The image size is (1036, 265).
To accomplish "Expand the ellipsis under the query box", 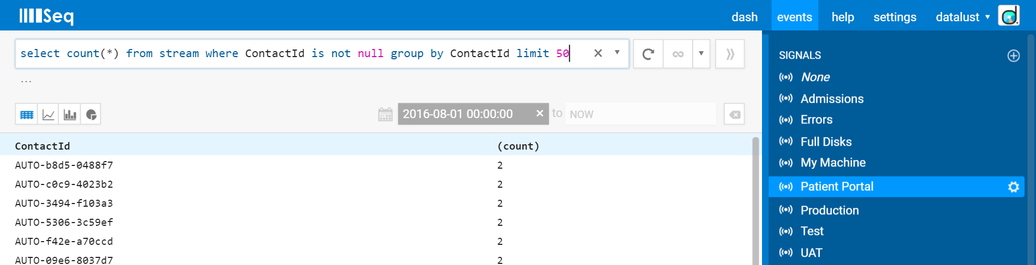I will click(x=26, y=82).
